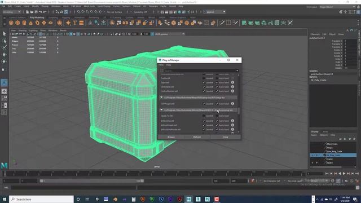Click the Redo arrow icon
The width and height of the screenshot is (361, 203).
[x=45, y=12]
